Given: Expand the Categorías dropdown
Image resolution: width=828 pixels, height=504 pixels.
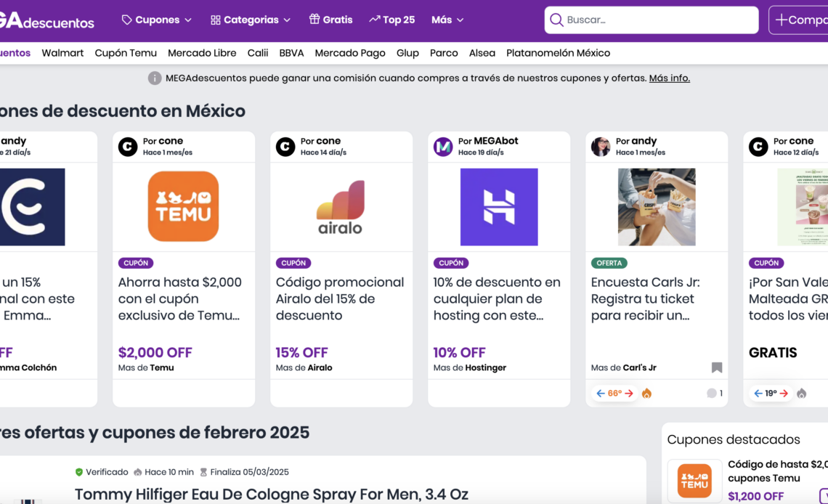Looking at the screenshot, I should tap(251, 20).
